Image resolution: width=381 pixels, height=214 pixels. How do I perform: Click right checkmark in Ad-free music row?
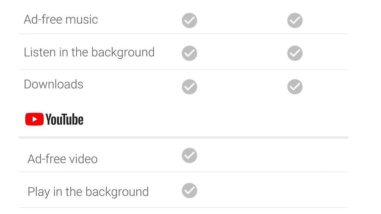point(295,21)
